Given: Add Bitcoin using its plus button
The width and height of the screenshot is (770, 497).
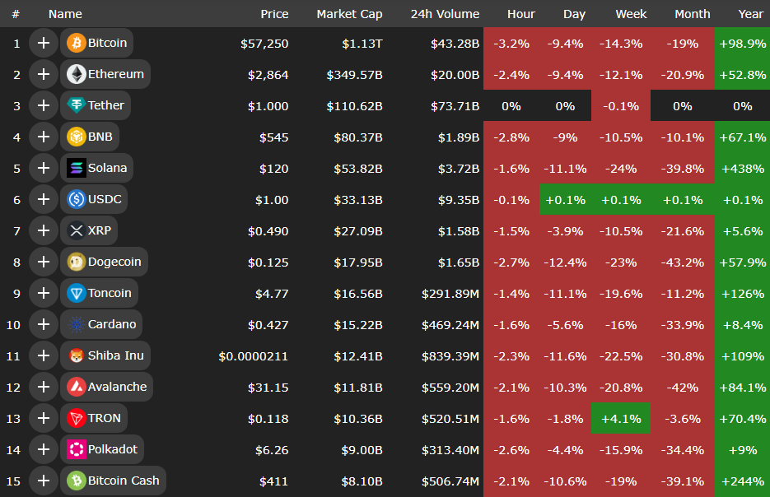Looking at the screenshot, I should coord(43,43).
